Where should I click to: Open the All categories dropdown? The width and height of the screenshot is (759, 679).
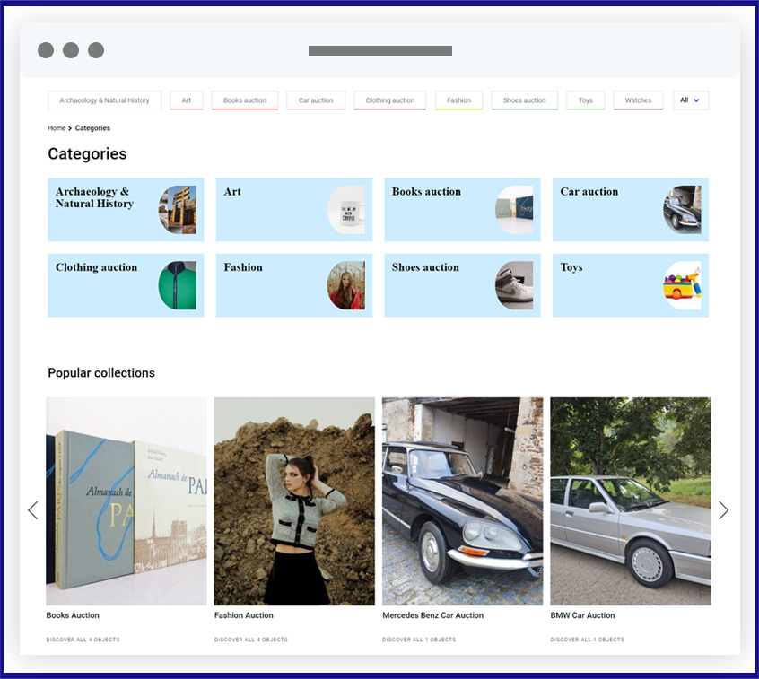[x=690, y=100]
